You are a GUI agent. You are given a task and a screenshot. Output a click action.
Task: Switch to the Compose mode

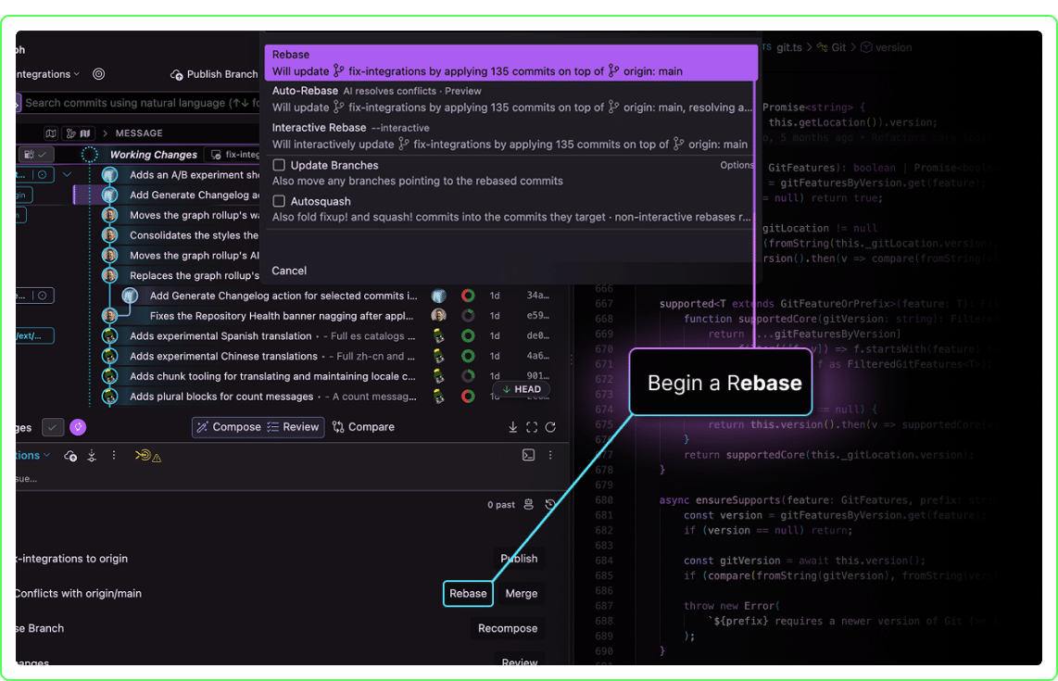tap(228, 427)
